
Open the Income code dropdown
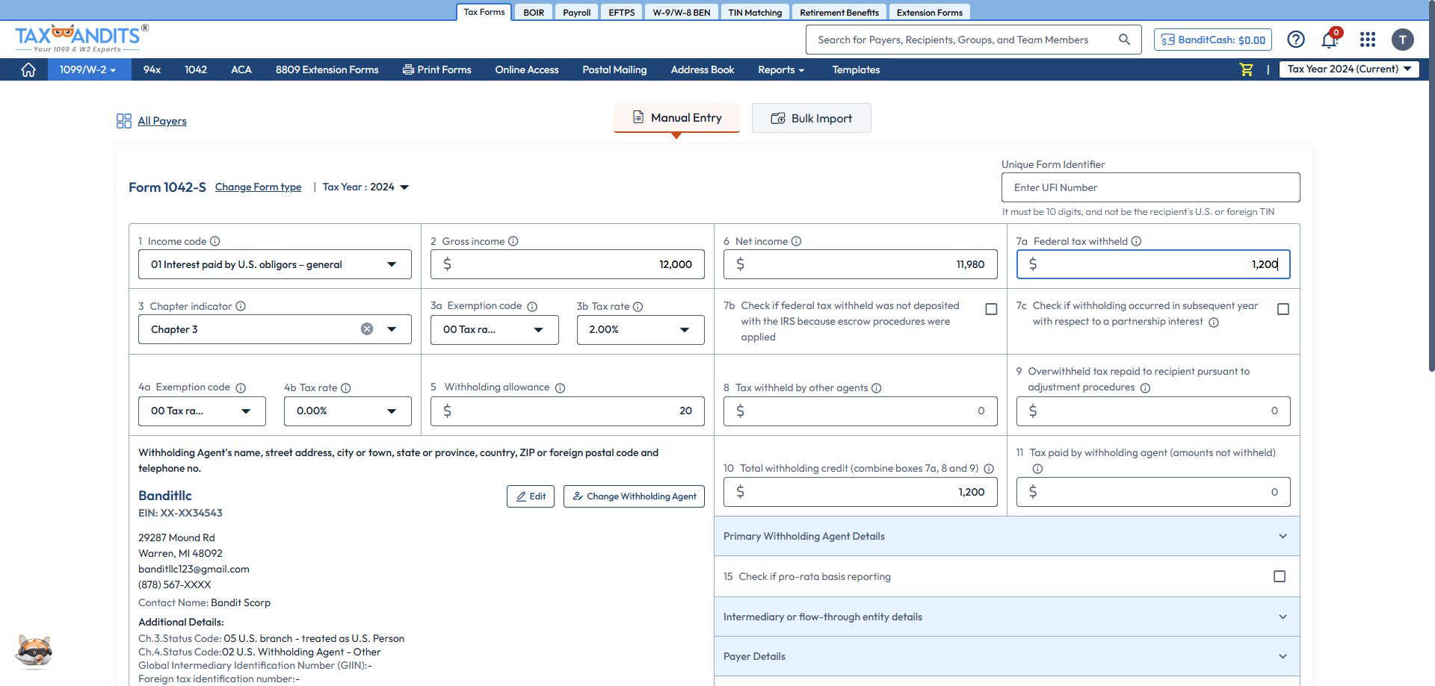point(275,264)
